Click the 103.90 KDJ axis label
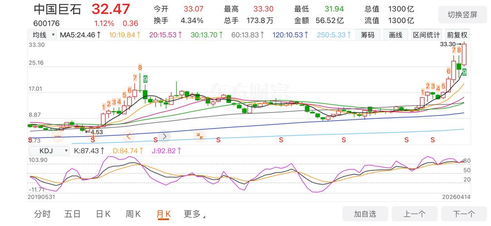The image size is (491, 226). pyautogui.click(x=38, y=160)
